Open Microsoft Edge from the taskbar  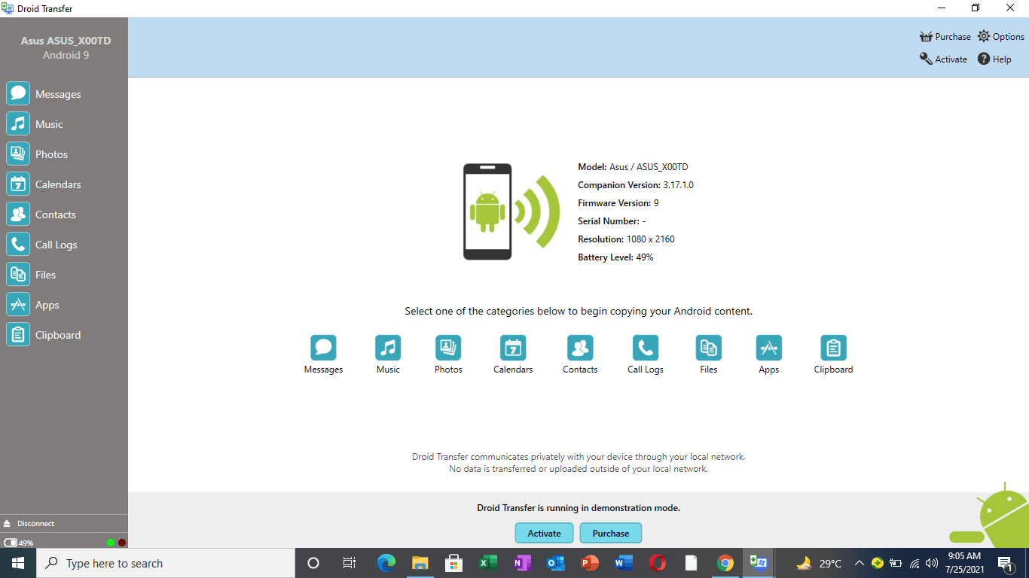click(386, 563)
